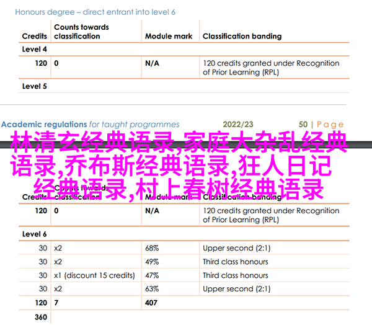This screenshot has height=325, width=372.
Task: Click the '30' credits cell in the 49% row
Action: (43, 262)
